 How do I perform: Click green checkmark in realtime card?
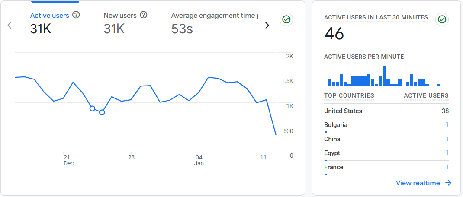tap(442, 19)
